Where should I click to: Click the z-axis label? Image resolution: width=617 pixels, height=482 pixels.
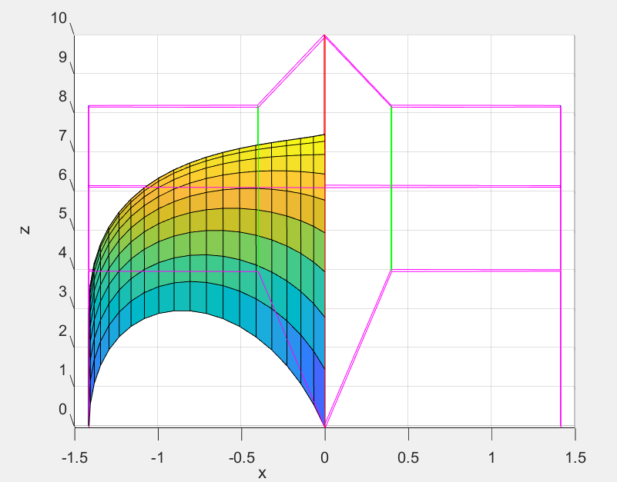pos(25,229)
